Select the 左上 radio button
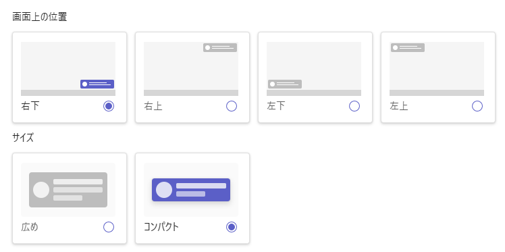 pos(477,106)
